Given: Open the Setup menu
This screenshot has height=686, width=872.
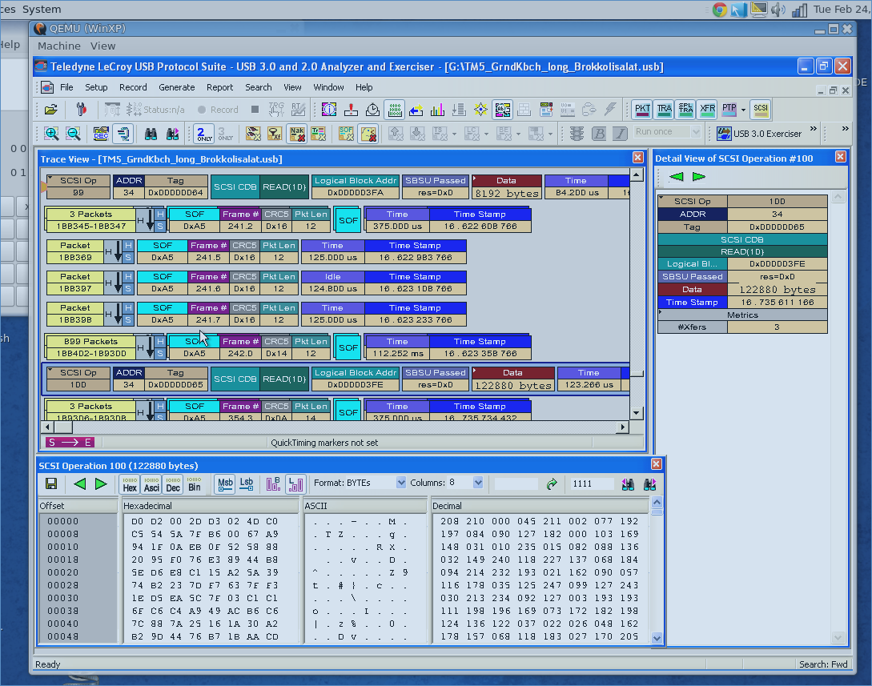Looking at the screenshot, I should [x=96, y=87].
